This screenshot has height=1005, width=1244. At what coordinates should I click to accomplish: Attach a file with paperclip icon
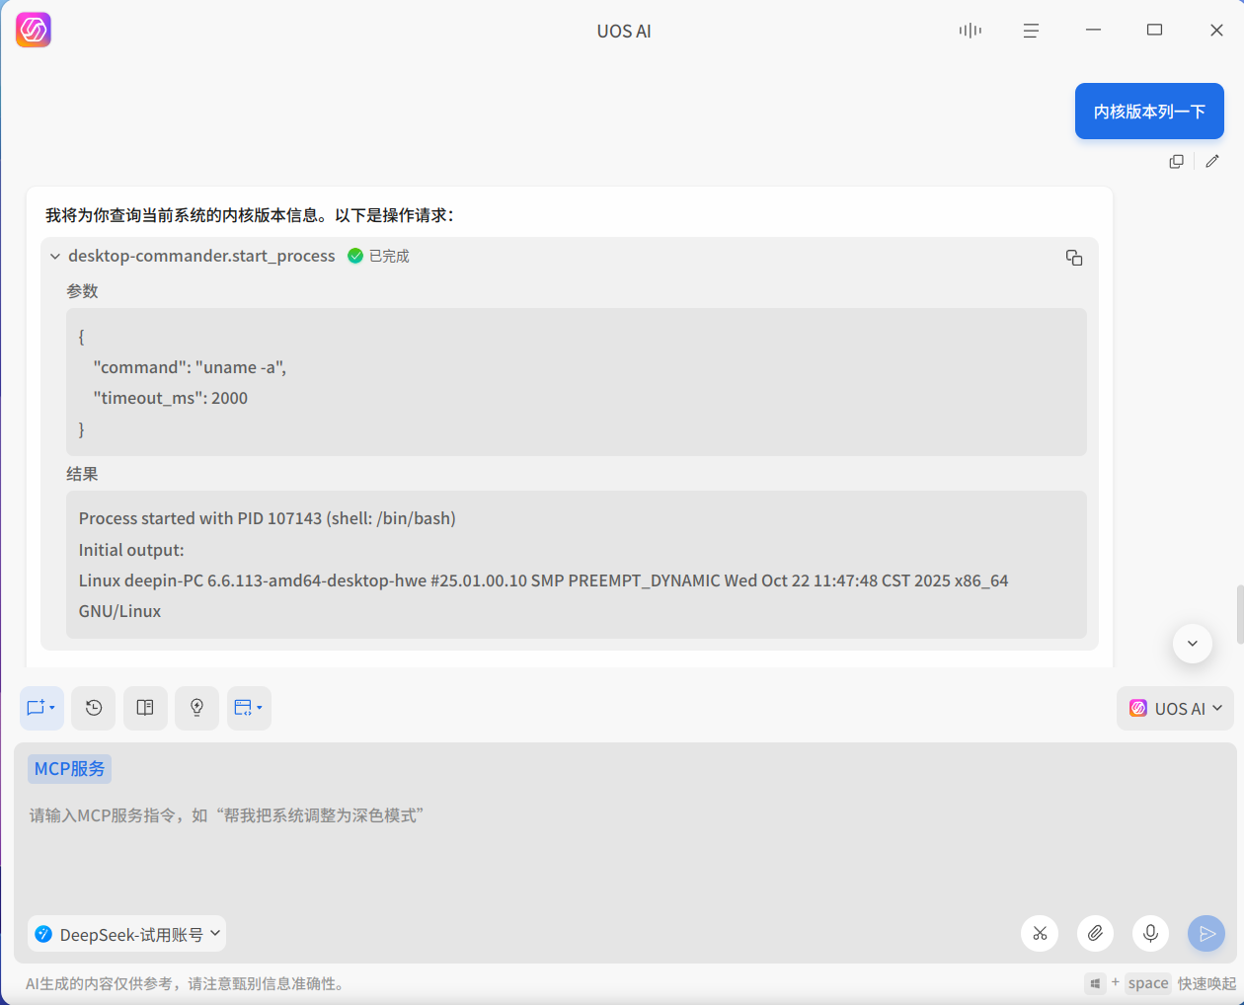point(1095,933)
